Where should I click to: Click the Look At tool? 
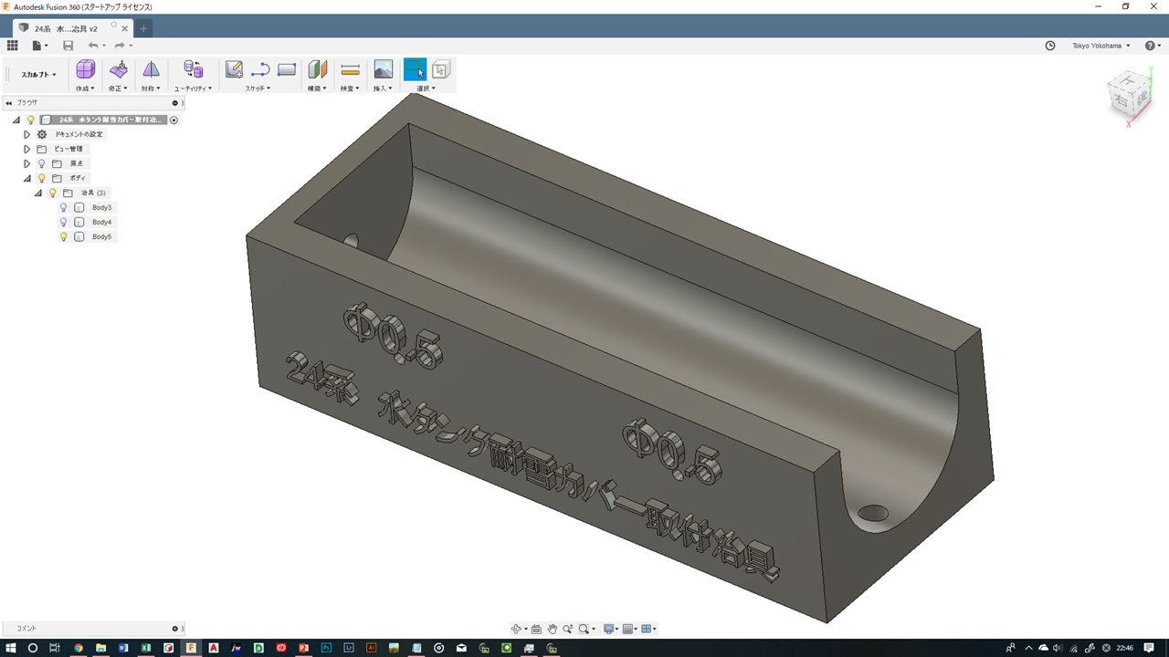(537, 629)
